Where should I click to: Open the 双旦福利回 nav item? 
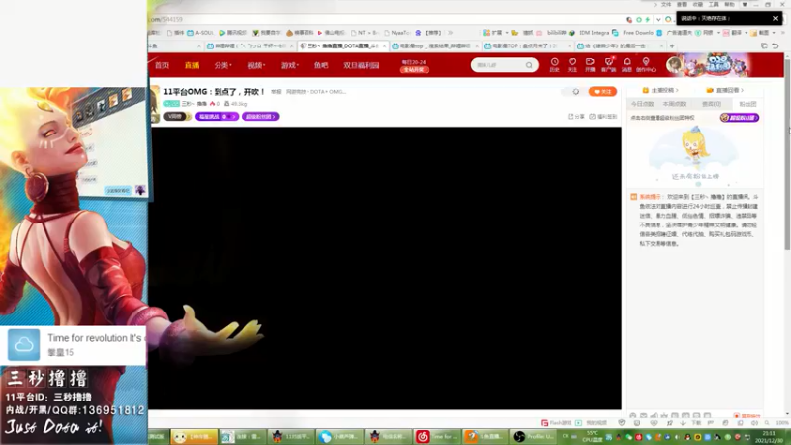click(361, 65)
